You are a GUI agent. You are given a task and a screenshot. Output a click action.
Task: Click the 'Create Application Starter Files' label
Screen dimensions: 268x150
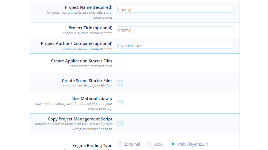(x=82, y=61)
